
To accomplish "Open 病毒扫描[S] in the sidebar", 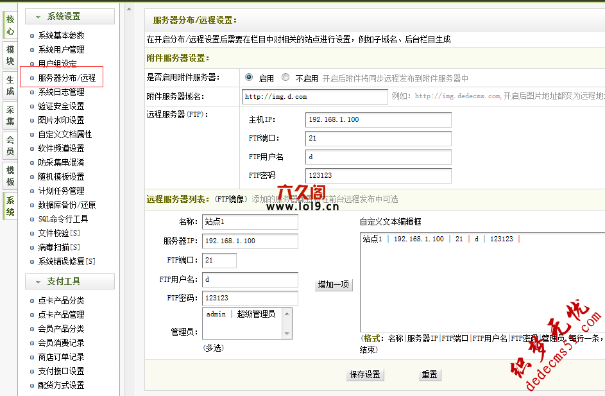I will 59,248.
